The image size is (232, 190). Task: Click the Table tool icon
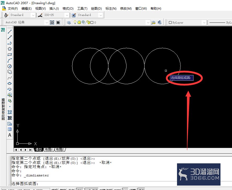point(10,129)
